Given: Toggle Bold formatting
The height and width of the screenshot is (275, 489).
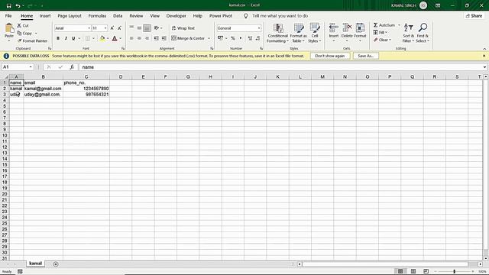Looking at the screenshot, I should click(58, 38).
